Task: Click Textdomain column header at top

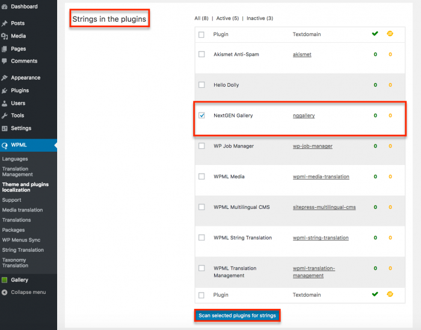Action: click(x=307, y=34)
